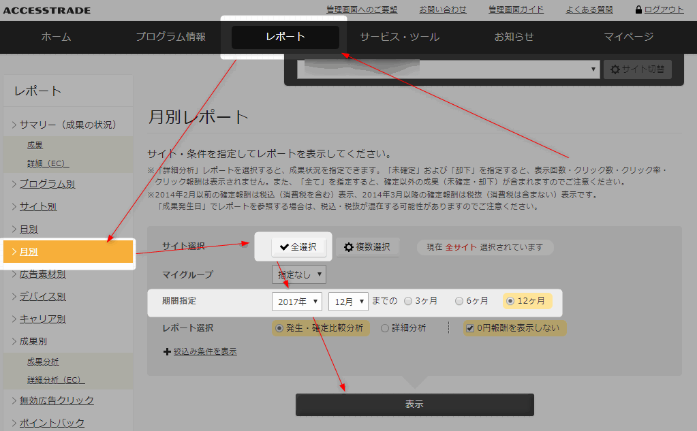Open the 2017年 year dropdown
The width and height of the screenshot is (697, 431).
(x=298, y=301)
